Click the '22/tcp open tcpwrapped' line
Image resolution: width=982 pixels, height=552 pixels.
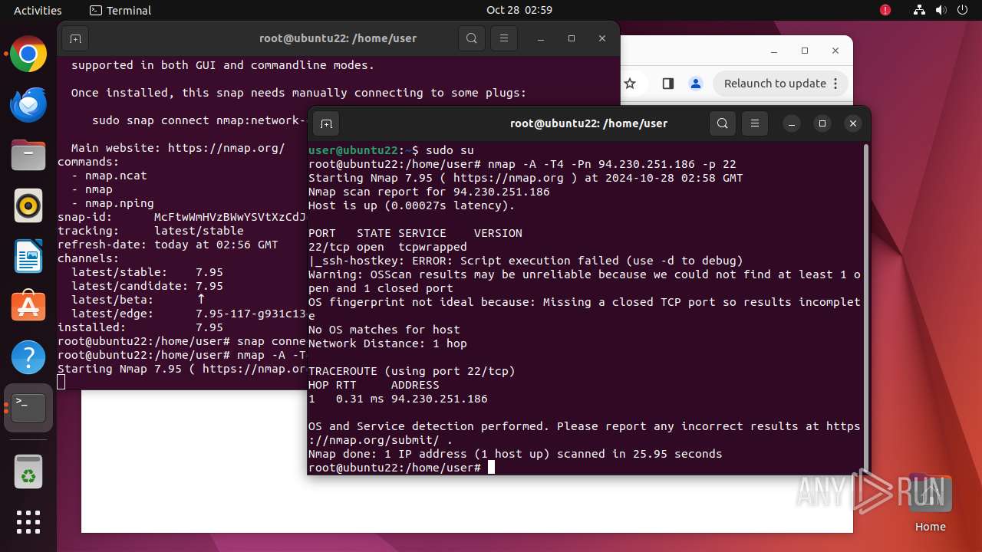pyautogui.click(x=387, y=247)
